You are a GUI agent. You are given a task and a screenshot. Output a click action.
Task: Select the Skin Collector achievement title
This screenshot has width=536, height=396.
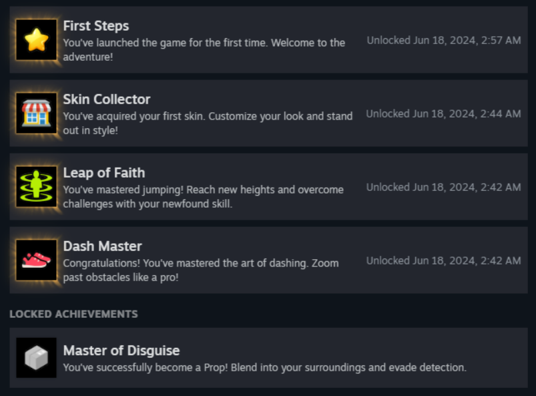point(107,100)
